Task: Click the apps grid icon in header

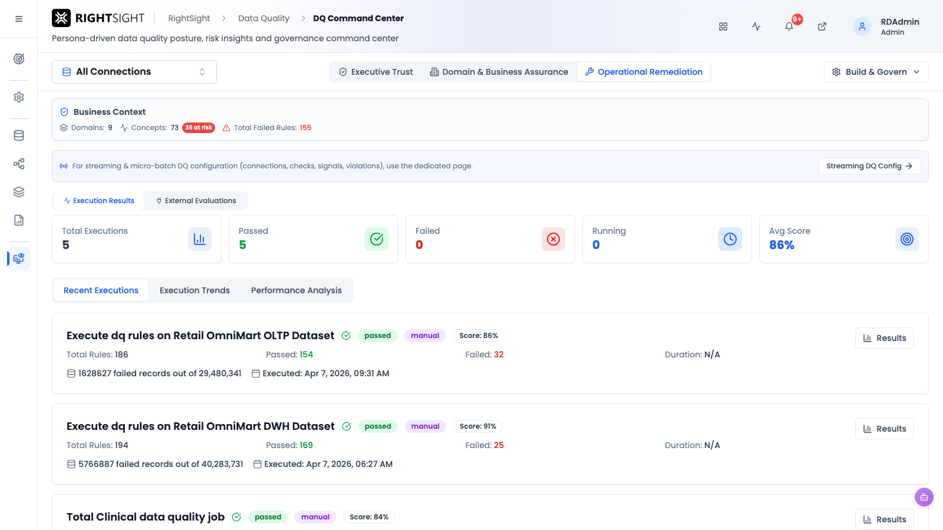Action: point(723,26)
